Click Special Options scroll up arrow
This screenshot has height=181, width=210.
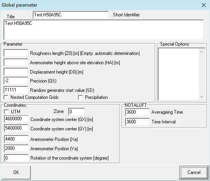click(x=202, y=52)
